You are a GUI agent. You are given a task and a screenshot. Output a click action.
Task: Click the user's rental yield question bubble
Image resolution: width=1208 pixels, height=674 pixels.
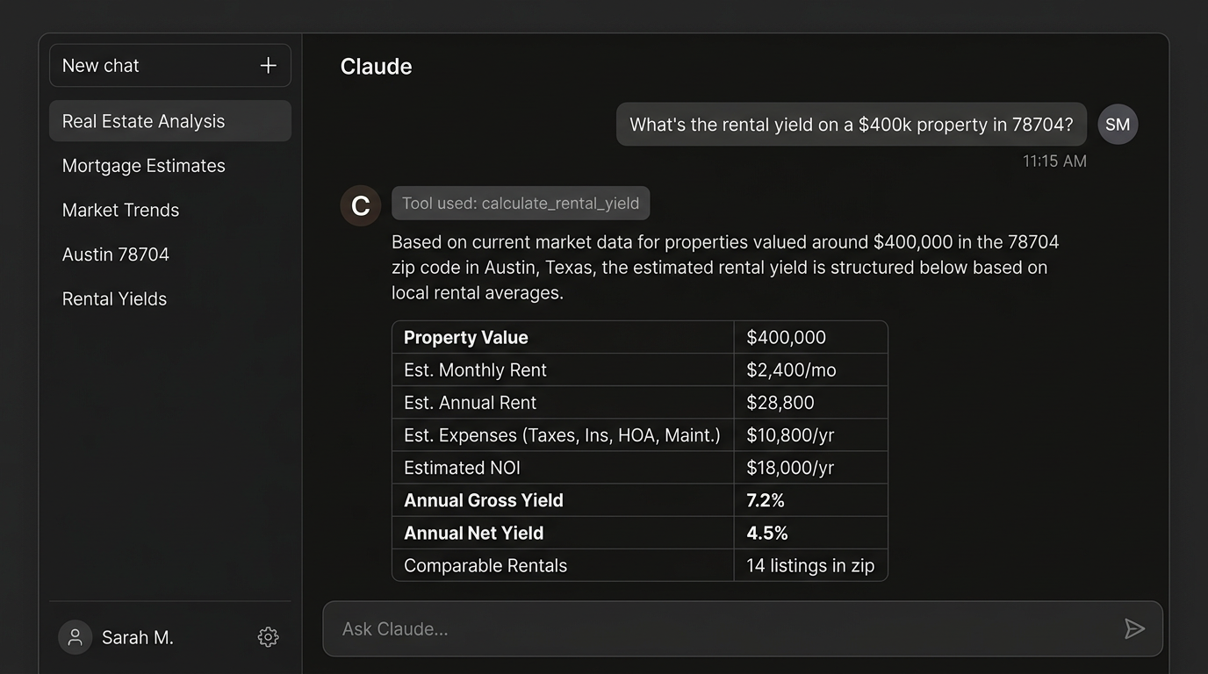[851, 124]
